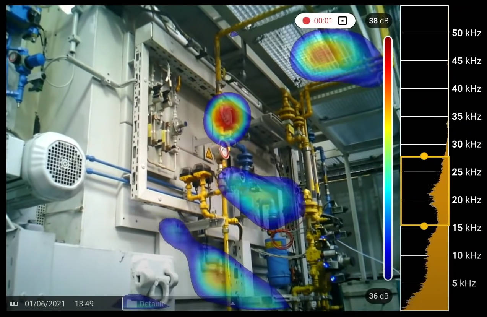
Task: Click the red recording indicator dot
Action: point(306,21)
